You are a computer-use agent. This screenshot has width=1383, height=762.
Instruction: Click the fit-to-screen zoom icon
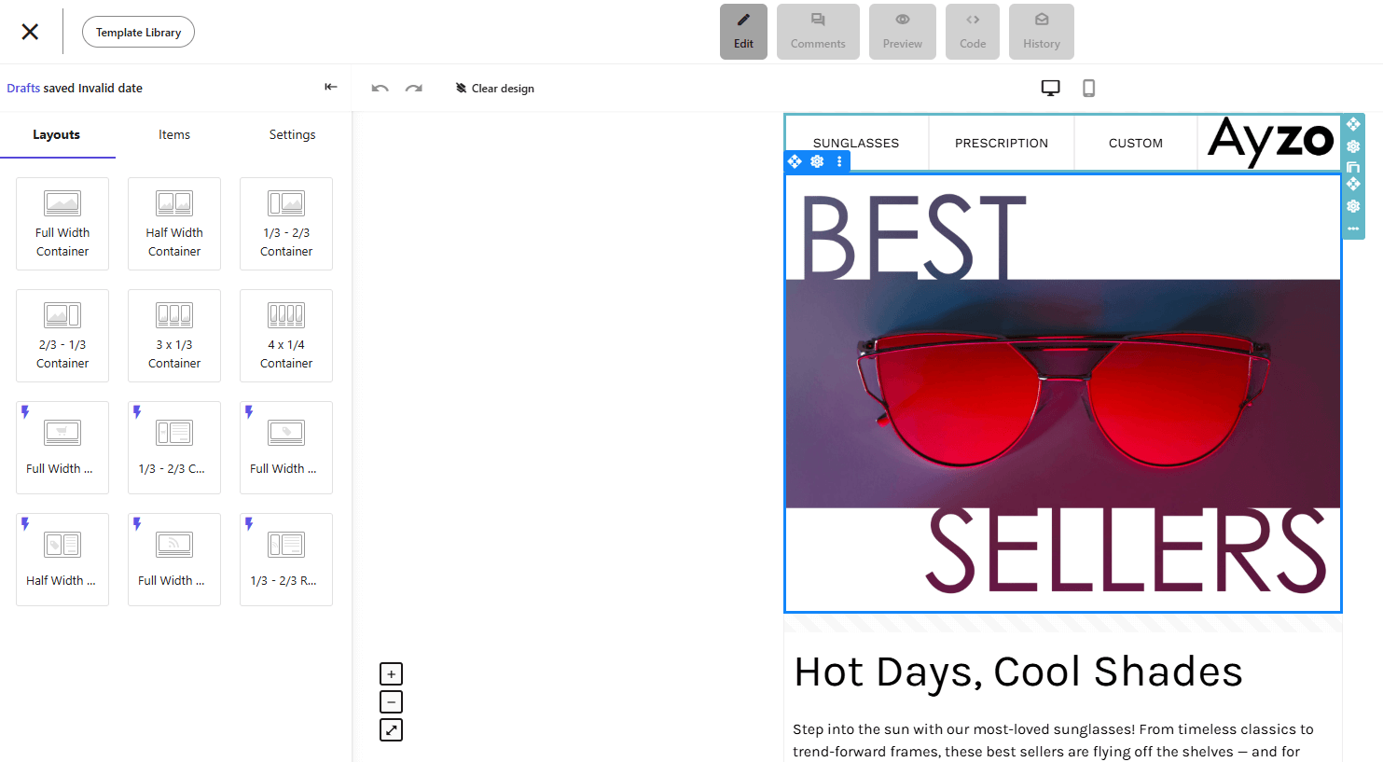(391, 729)
